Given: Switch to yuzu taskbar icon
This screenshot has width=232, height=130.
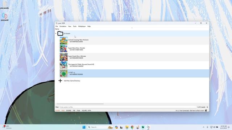Looking at the screenshot, I should pos(148,127).
